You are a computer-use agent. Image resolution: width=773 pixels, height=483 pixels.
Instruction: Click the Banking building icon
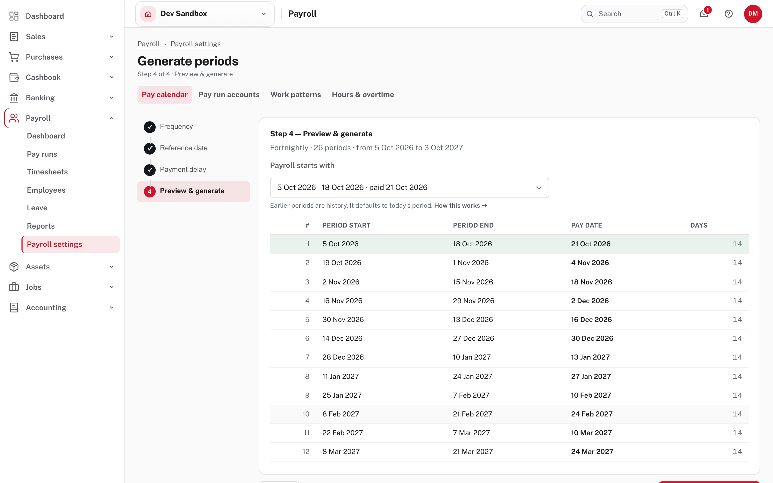[x=14, y=98]
